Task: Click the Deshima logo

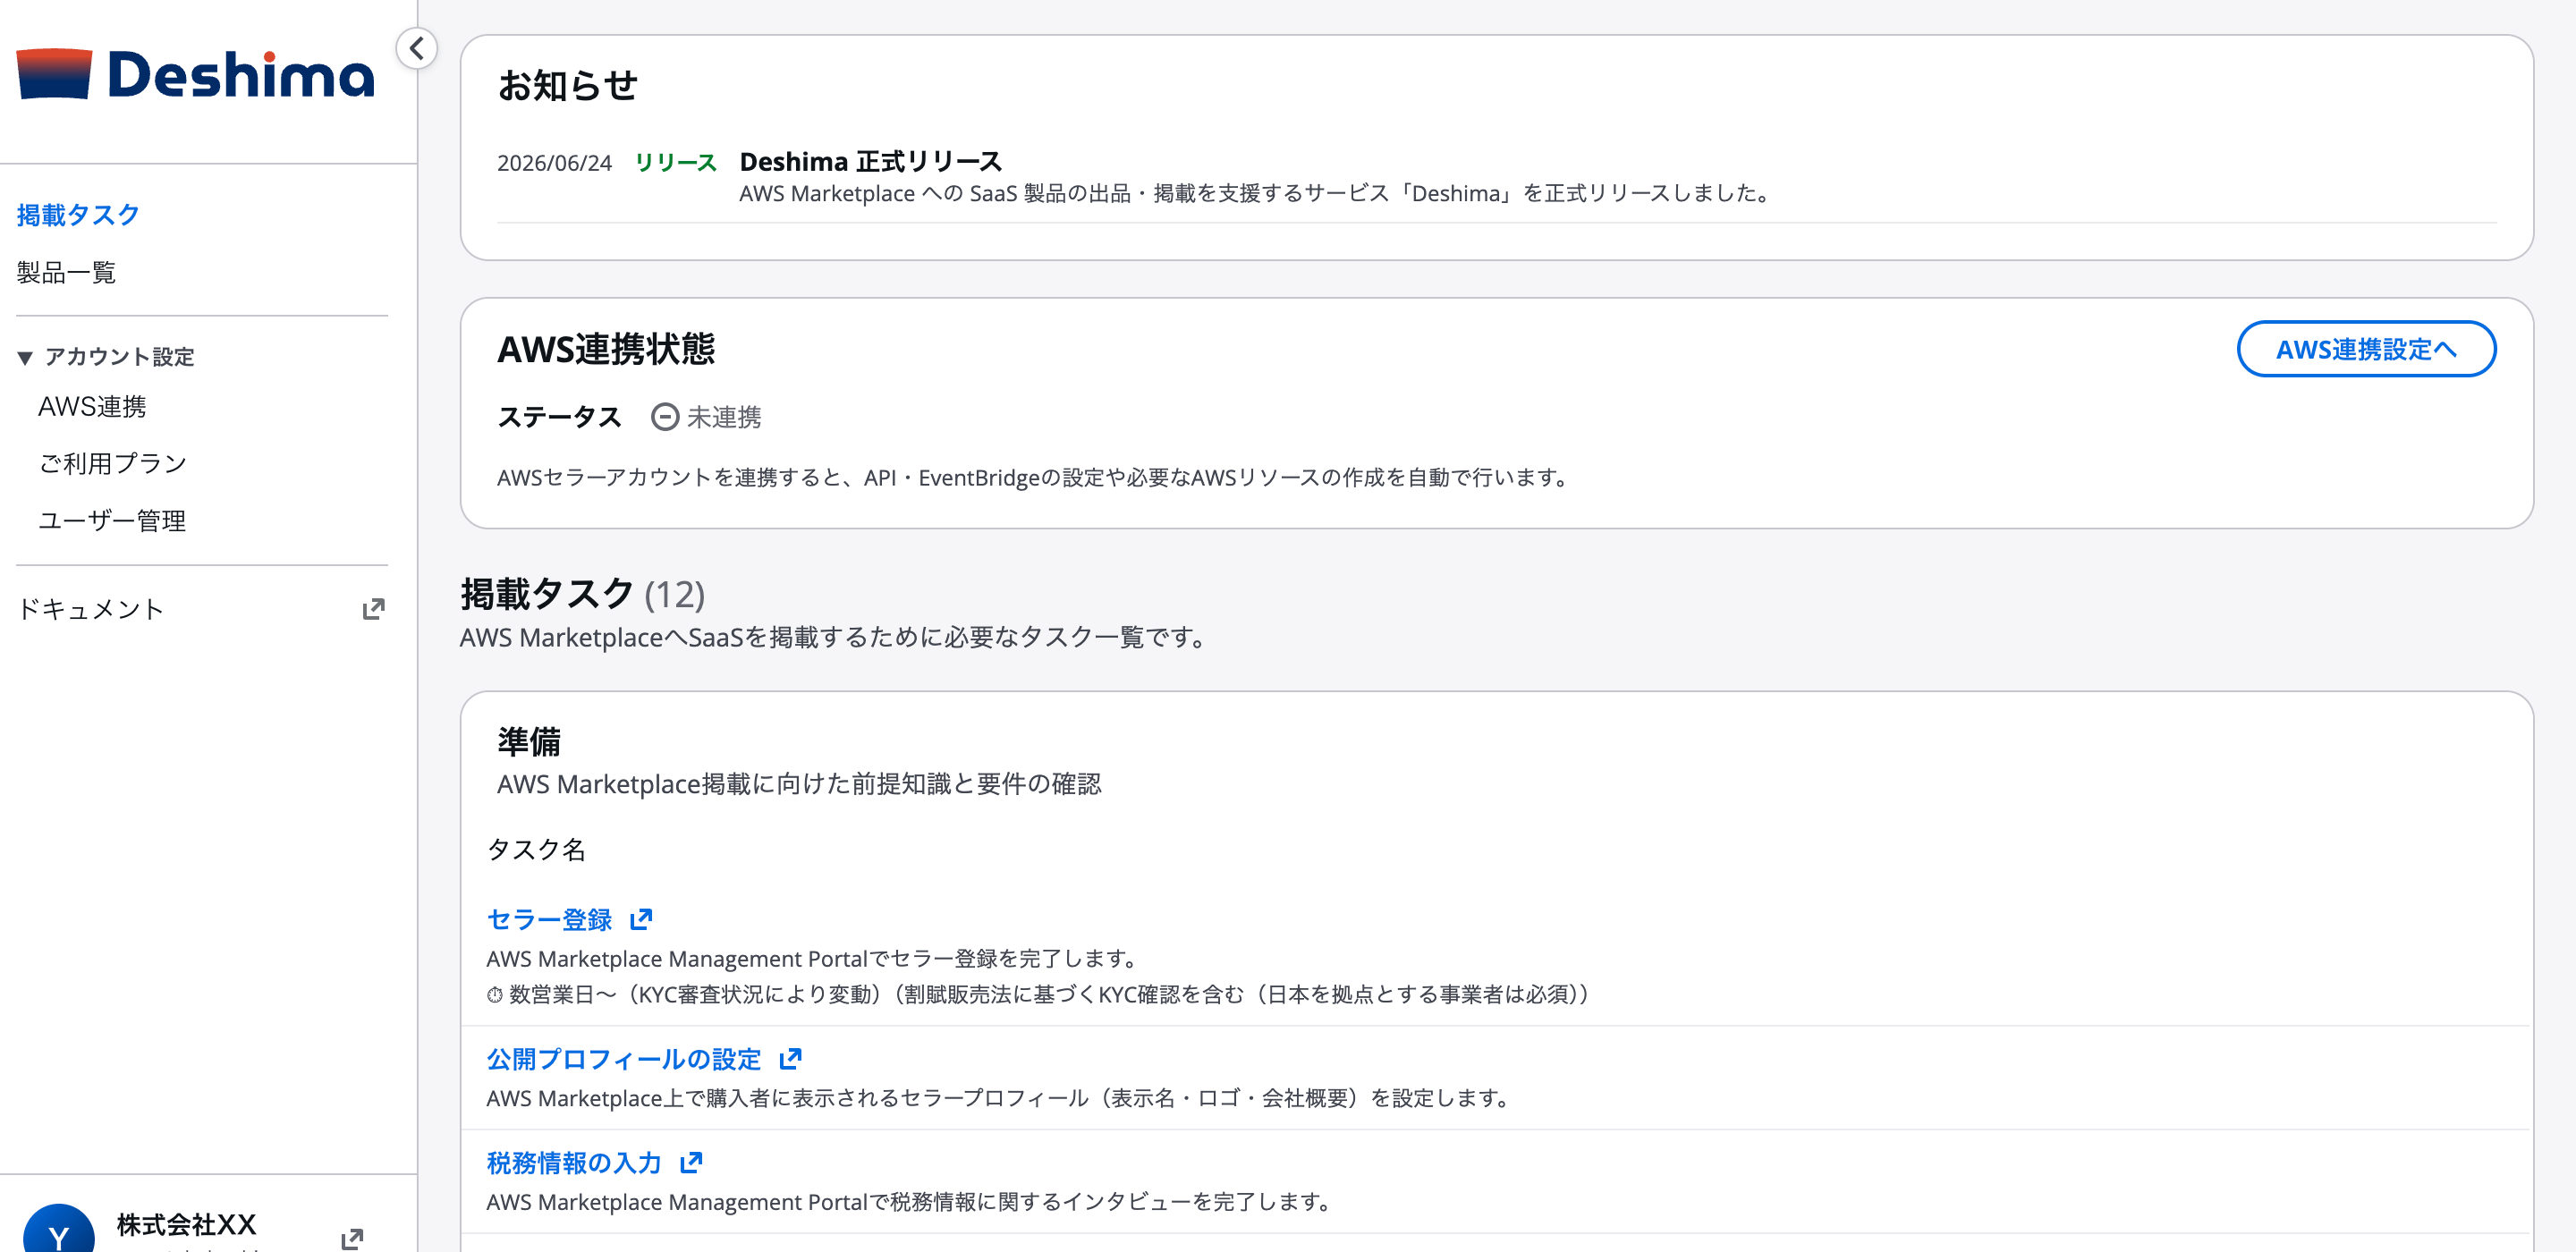Action: pos(195,74)
